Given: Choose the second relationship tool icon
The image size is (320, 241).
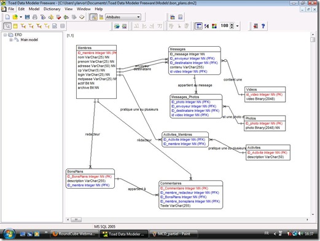Looking at the screenshot, I should pos(31,26).
